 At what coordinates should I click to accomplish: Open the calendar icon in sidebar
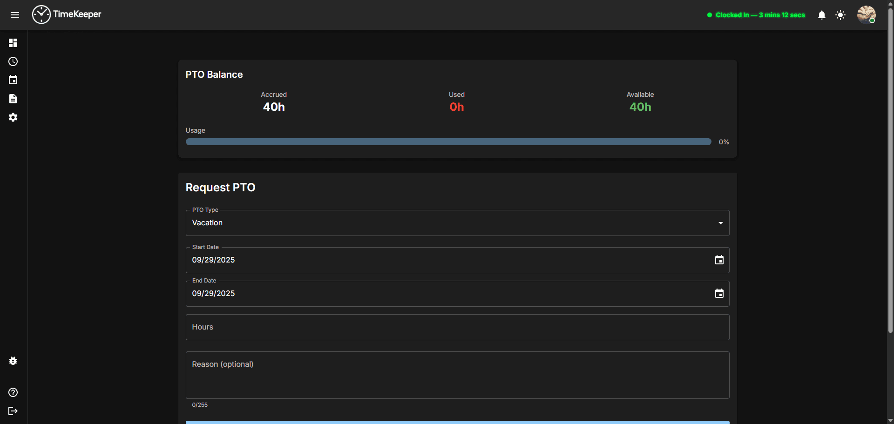click(x=13, y=80)
